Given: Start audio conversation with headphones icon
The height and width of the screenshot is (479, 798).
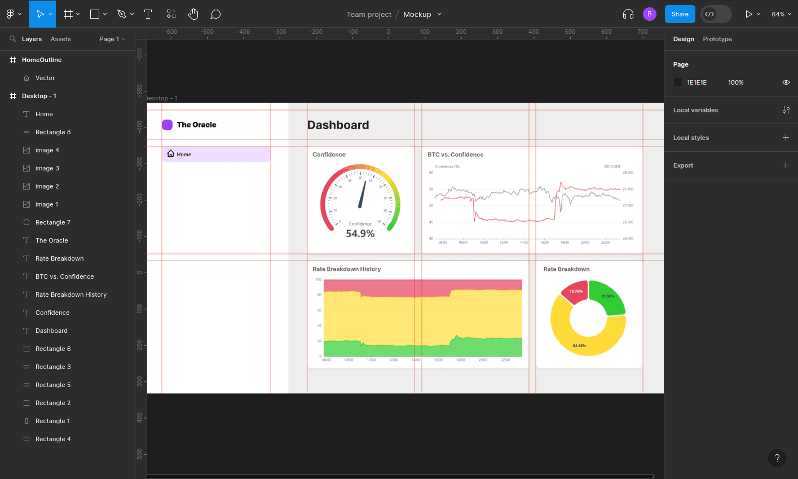Looking at the screenshot, I should click(628, 14).
